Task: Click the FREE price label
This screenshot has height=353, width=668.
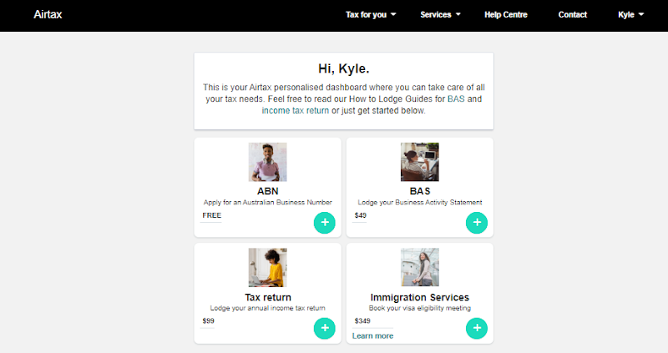Action: pos(212,215)
